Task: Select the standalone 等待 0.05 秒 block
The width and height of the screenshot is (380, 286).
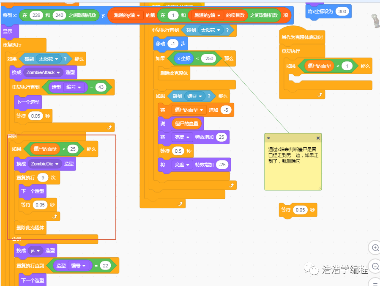Action: (x=286, y=210)
